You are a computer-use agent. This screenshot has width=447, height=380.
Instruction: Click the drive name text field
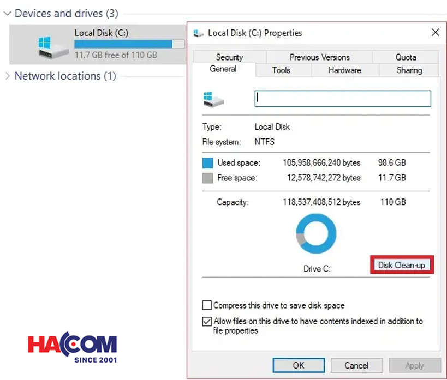click(x=343, y=98)
